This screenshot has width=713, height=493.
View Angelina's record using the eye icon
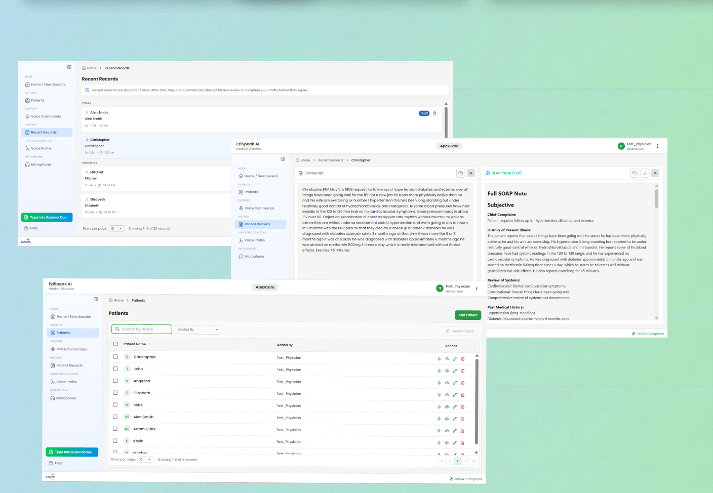click(447, 383)
